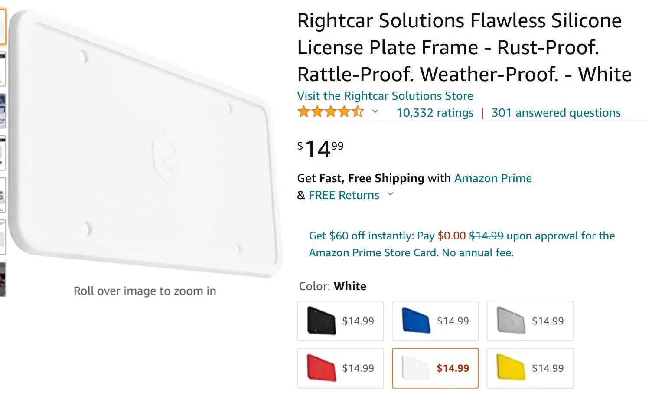Click the star rating icons
This screenshot has width=652, height=396.
coord(331,112)
